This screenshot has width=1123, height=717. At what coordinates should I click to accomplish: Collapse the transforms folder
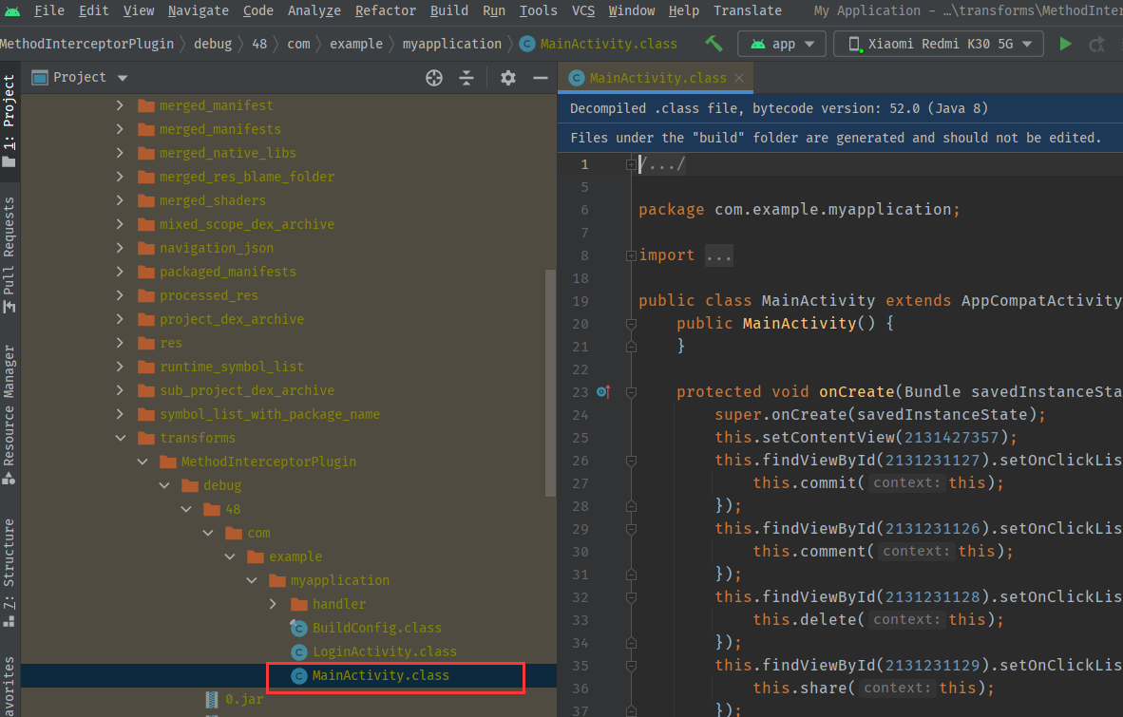click(x=120, y=438)
